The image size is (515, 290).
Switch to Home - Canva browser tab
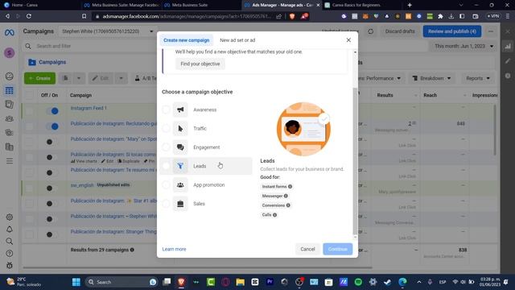click(x=39, y=5)
